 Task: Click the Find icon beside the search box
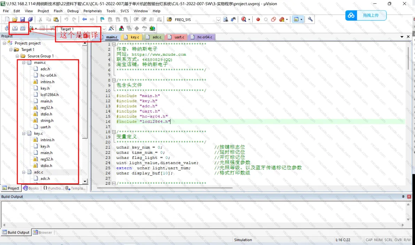(x=226, y=19)
